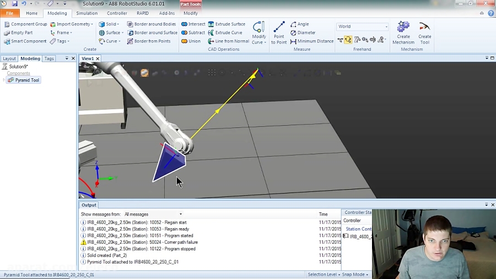Image resolution: width=496 pixels, height=279 pixels.
Task: Click the Component Group icon
Action: click(x=7, y=24)
